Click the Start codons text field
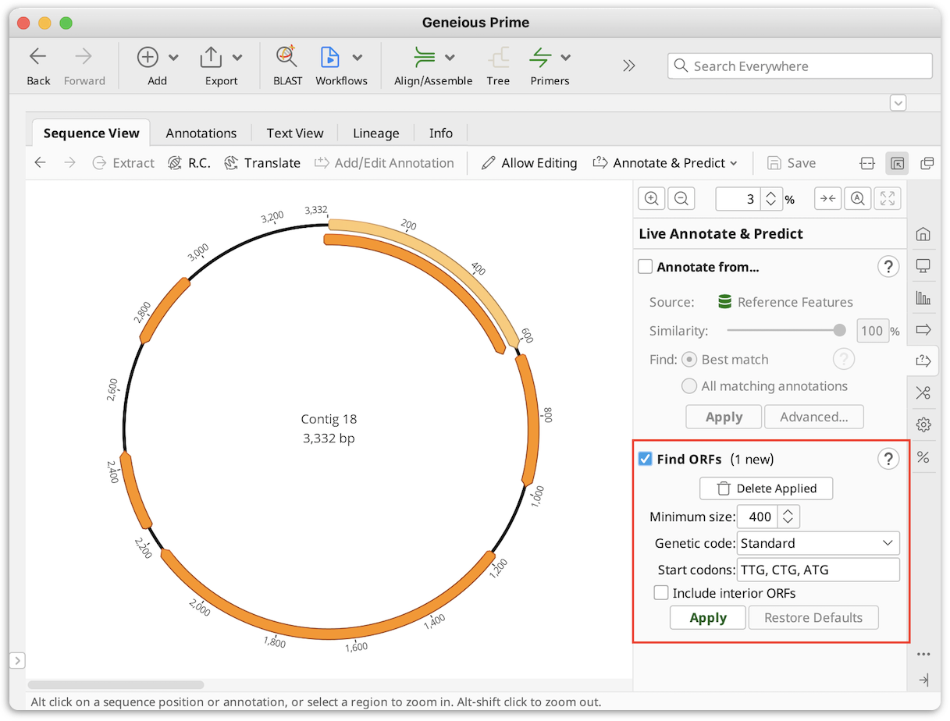 [818, 570]
